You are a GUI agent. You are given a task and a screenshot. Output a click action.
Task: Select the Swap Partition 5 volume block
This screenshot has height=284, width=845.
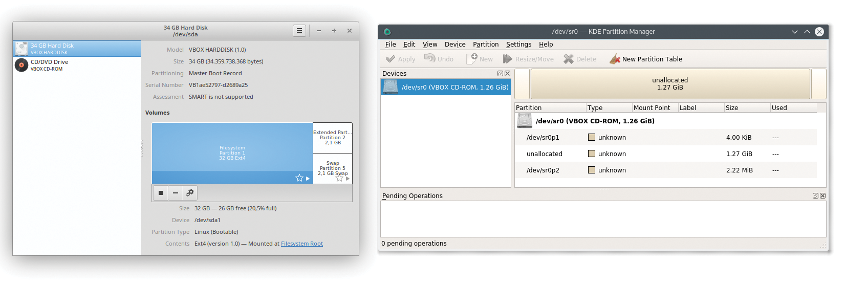pyautogui.click(x=333, y=168)
